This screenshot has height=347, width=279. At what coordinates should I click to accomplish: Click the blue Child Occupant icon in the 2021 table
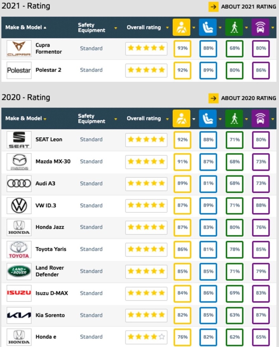tap(208, 27)
